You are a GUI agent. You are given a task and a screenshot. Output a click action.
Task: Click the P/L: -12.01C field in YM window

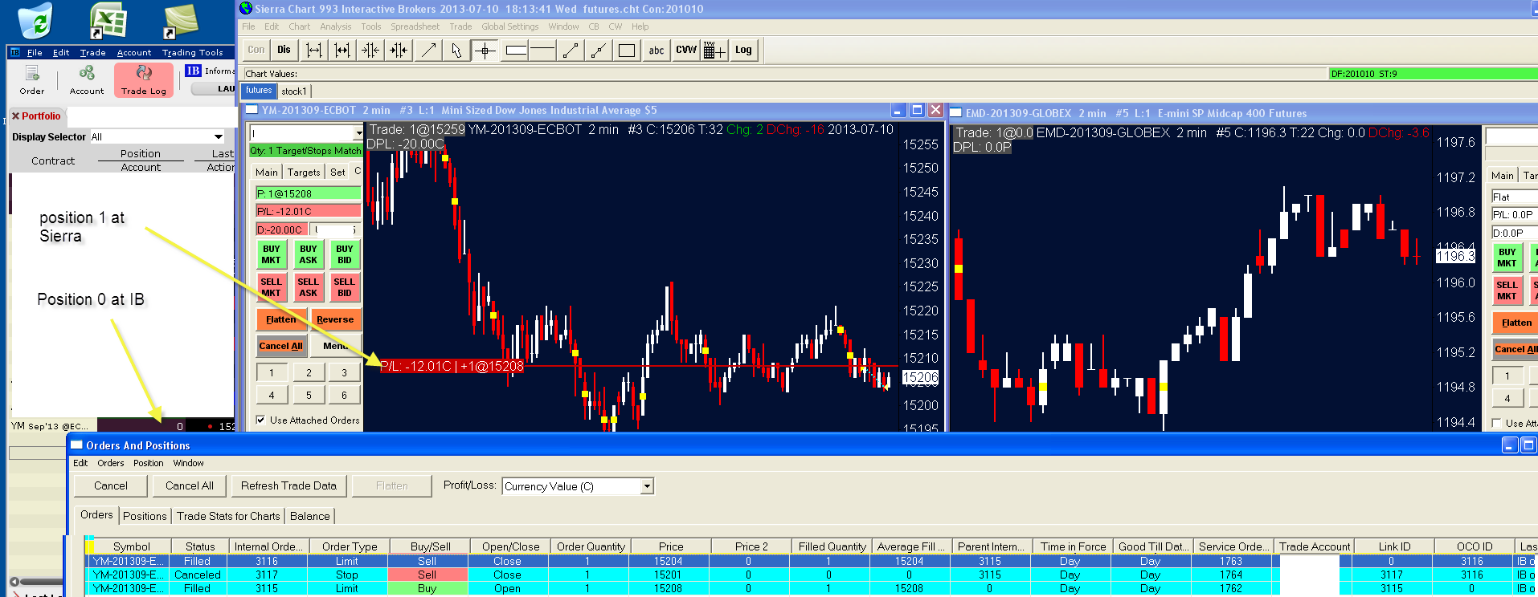309,211
